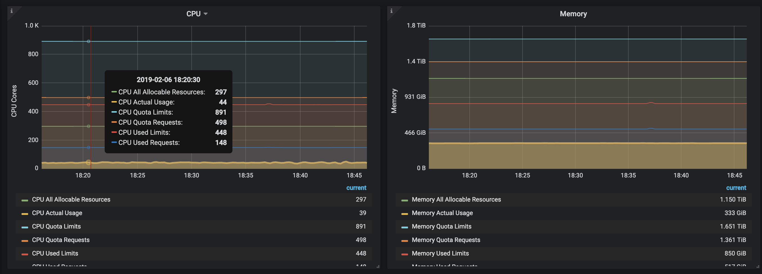Sort CPU legend by current column
The image size is (762, 274).
click(x=356, y=188)
